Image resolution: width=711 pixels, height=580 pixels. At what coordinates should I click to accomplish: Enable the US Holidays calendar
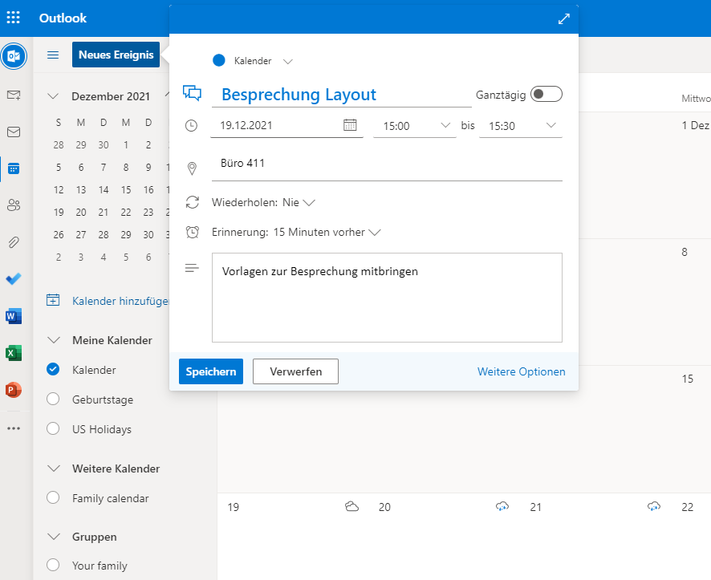(53, 428)
